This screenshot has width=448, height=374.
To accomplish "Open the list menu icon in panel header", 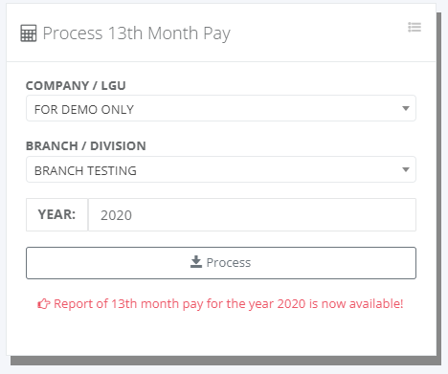I will 414,27.
